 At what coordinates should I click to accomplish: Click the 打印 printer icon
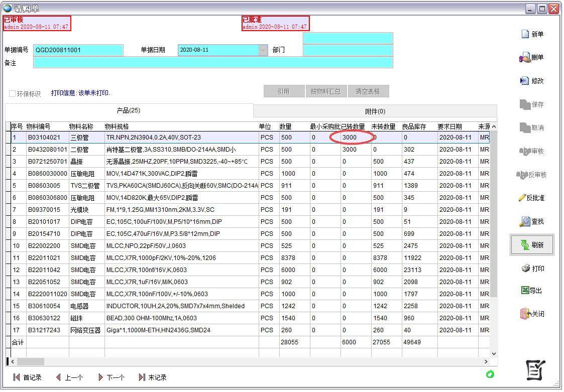pos(526,269)
